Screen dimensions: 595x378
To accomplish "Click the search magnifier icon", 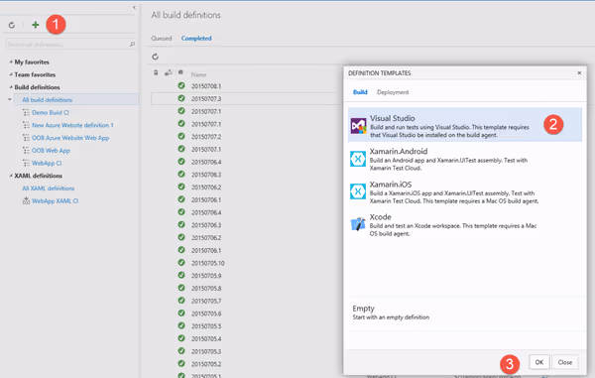I will point(132,45).
